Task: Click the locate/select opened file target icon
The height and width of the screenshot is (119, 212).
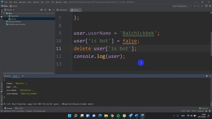Action: point(41,10)
